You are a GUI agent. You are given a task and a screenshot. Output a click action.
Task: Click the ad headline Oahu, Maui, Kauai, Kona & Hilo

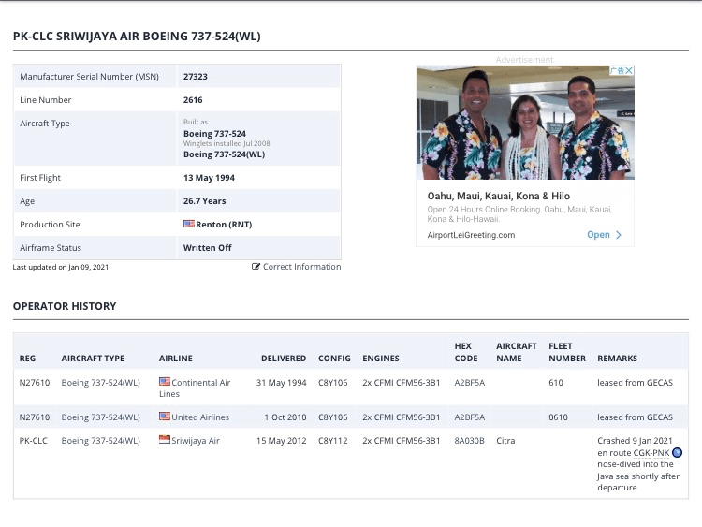coord(499,196)
